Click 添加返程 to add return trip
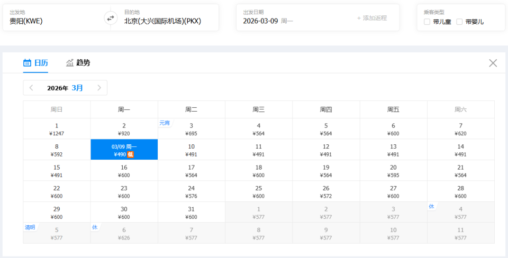The image size is (508, 258). [372, 18]
